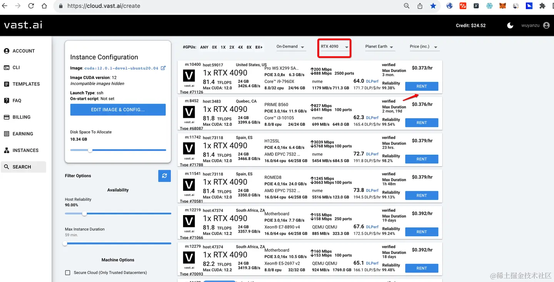Open the FAQ sidebar page
This screenshot has height=282, width=554.
(23, 100)
